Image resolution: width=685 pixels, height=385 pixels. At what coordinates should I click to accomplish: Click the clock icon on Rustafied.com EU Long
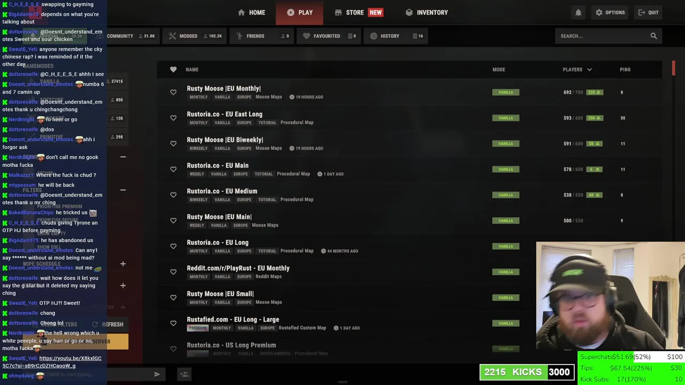(336, 328)
